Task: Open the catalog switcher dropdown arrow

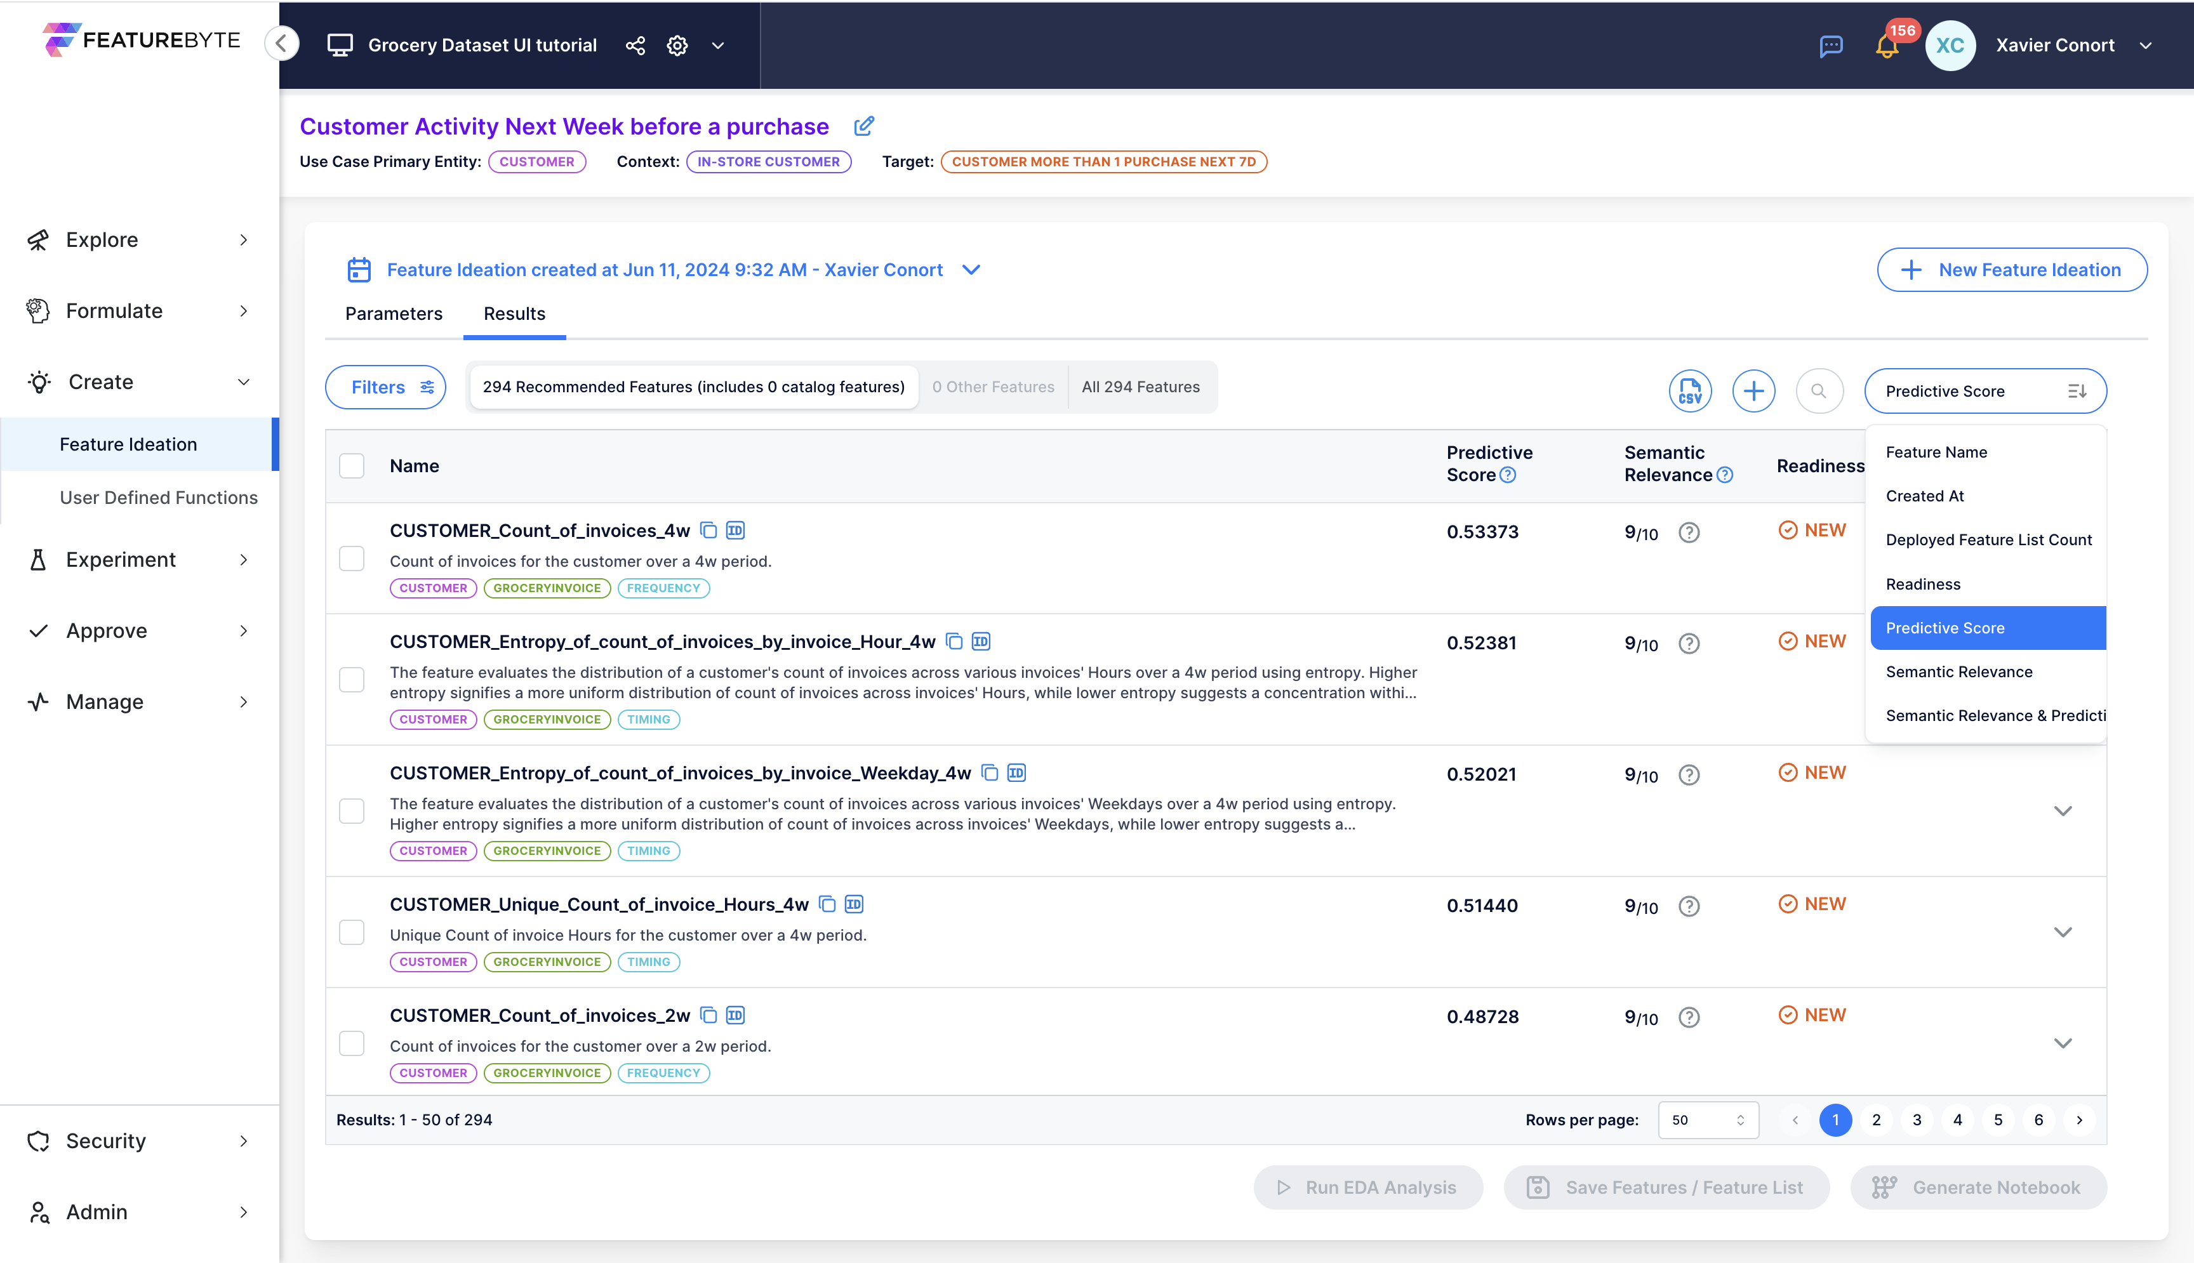Action: (717, 45)
